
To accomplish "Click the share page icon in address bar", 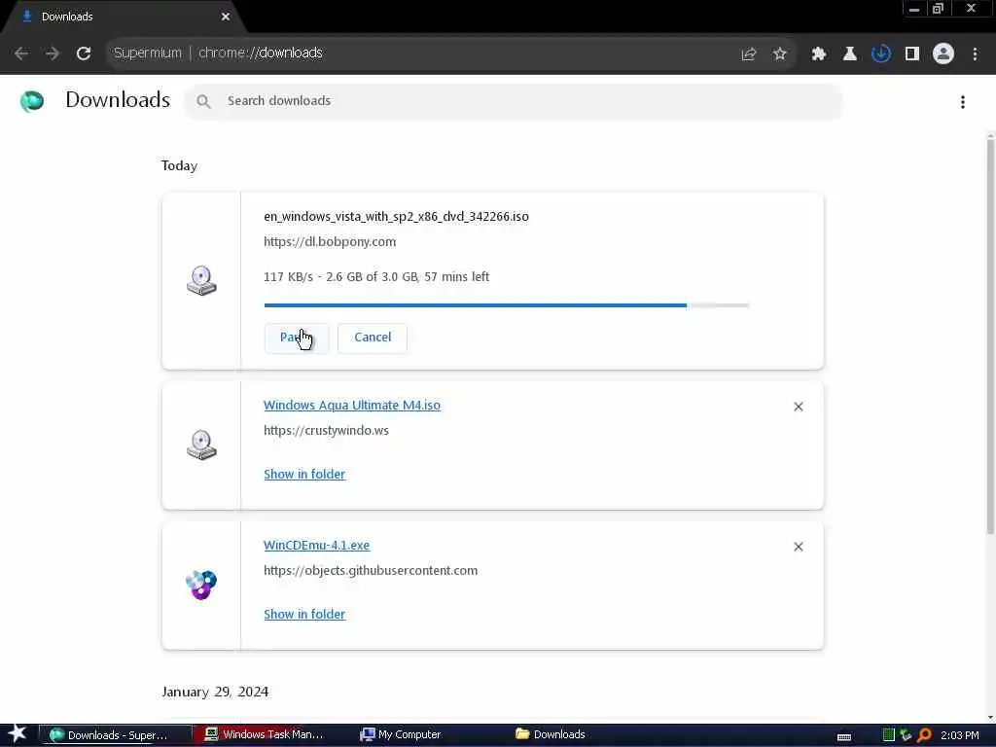I will coord(749,54).
